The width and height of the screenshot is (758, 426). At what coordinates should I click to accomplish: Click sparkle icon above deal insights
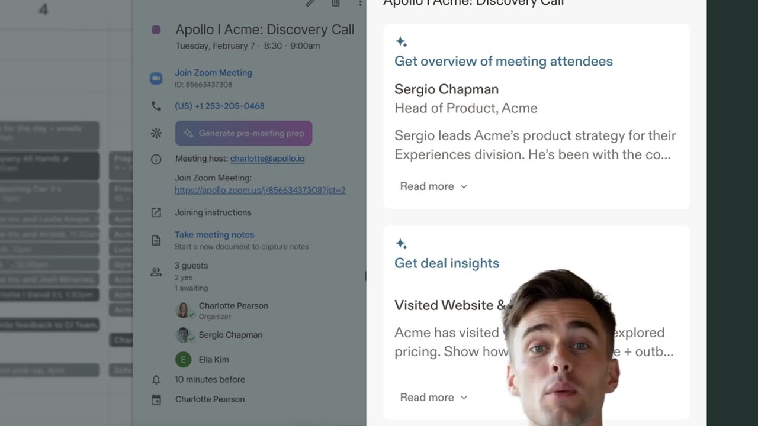401,244
